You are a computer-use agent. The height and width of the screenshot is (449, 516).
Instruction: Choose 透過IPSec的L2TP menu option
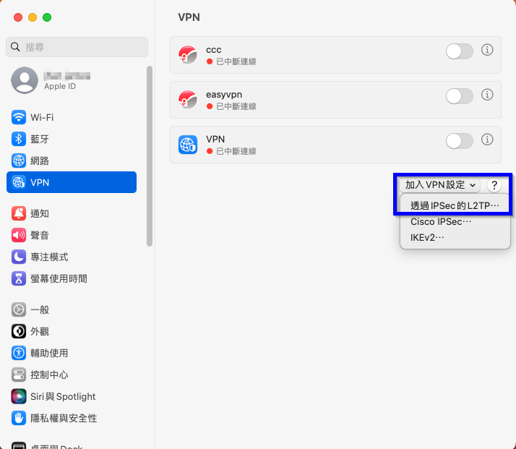[455, 206]
